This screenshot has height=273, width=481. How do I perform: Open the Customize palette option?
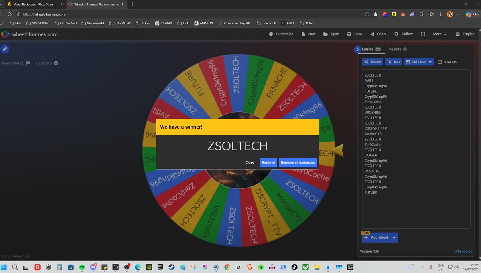(x=281, y=34)
